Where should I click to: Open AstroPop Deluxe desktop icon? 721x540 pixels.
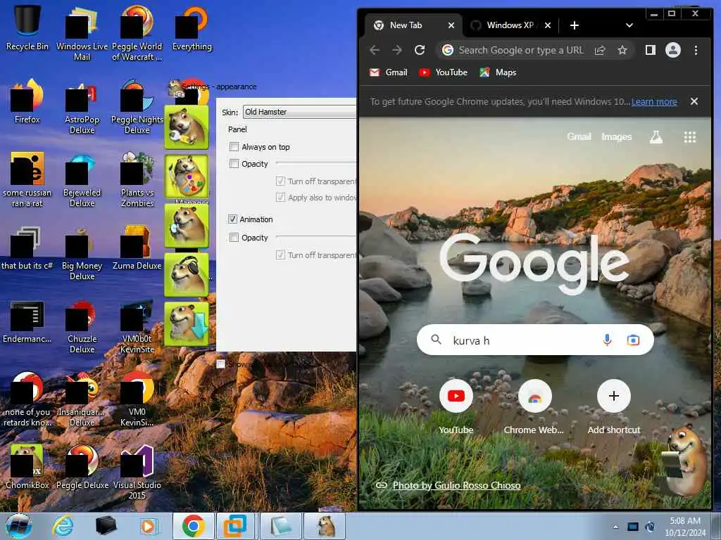tap(82, 107)
